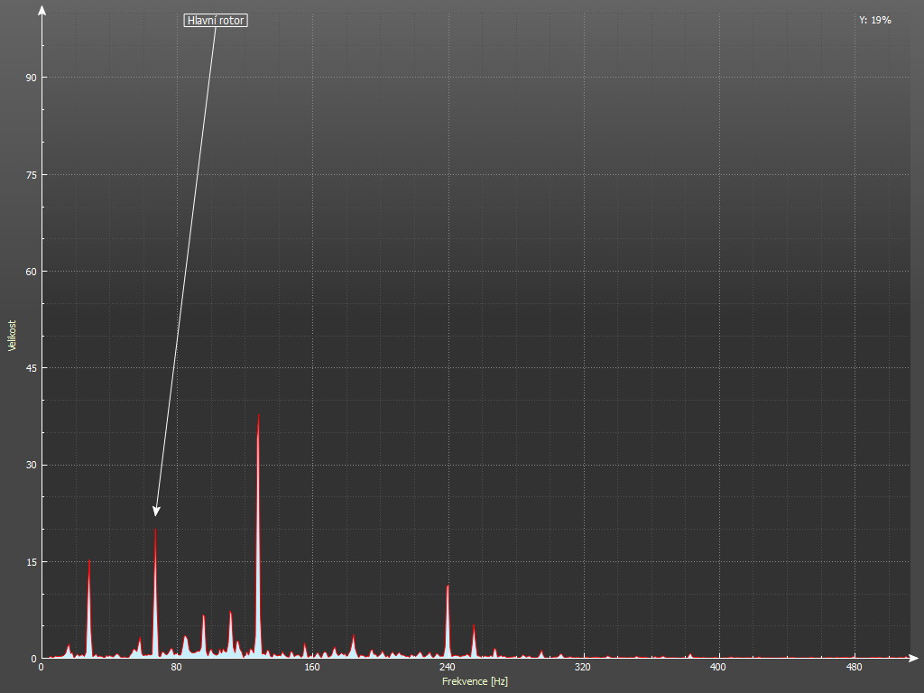Screen dimensions: 924x693
Task: Click the Y: 19% readout
Action: [874, 20]
